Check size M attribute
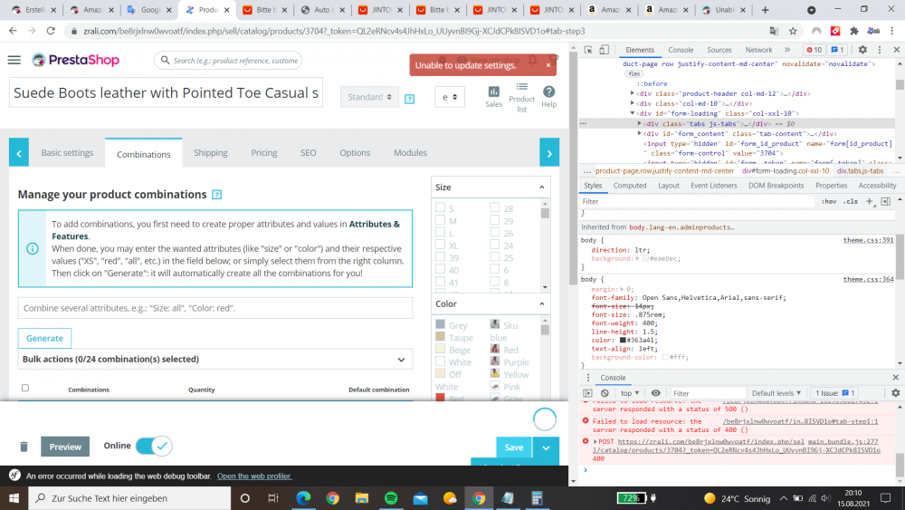This screenshot has height=510, width=905. click(x=441, y=220)
